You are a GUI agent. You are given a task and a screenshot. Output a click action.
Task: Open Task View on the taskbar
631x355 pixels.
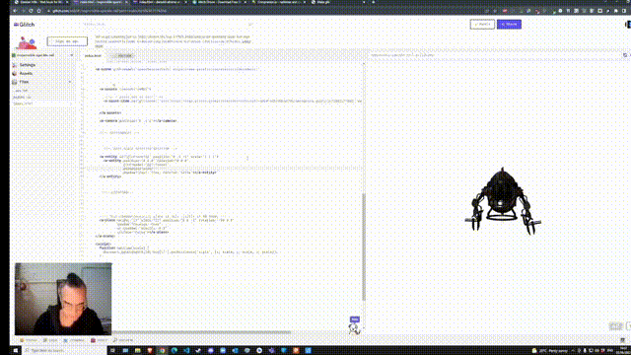(x=112, y=351)
